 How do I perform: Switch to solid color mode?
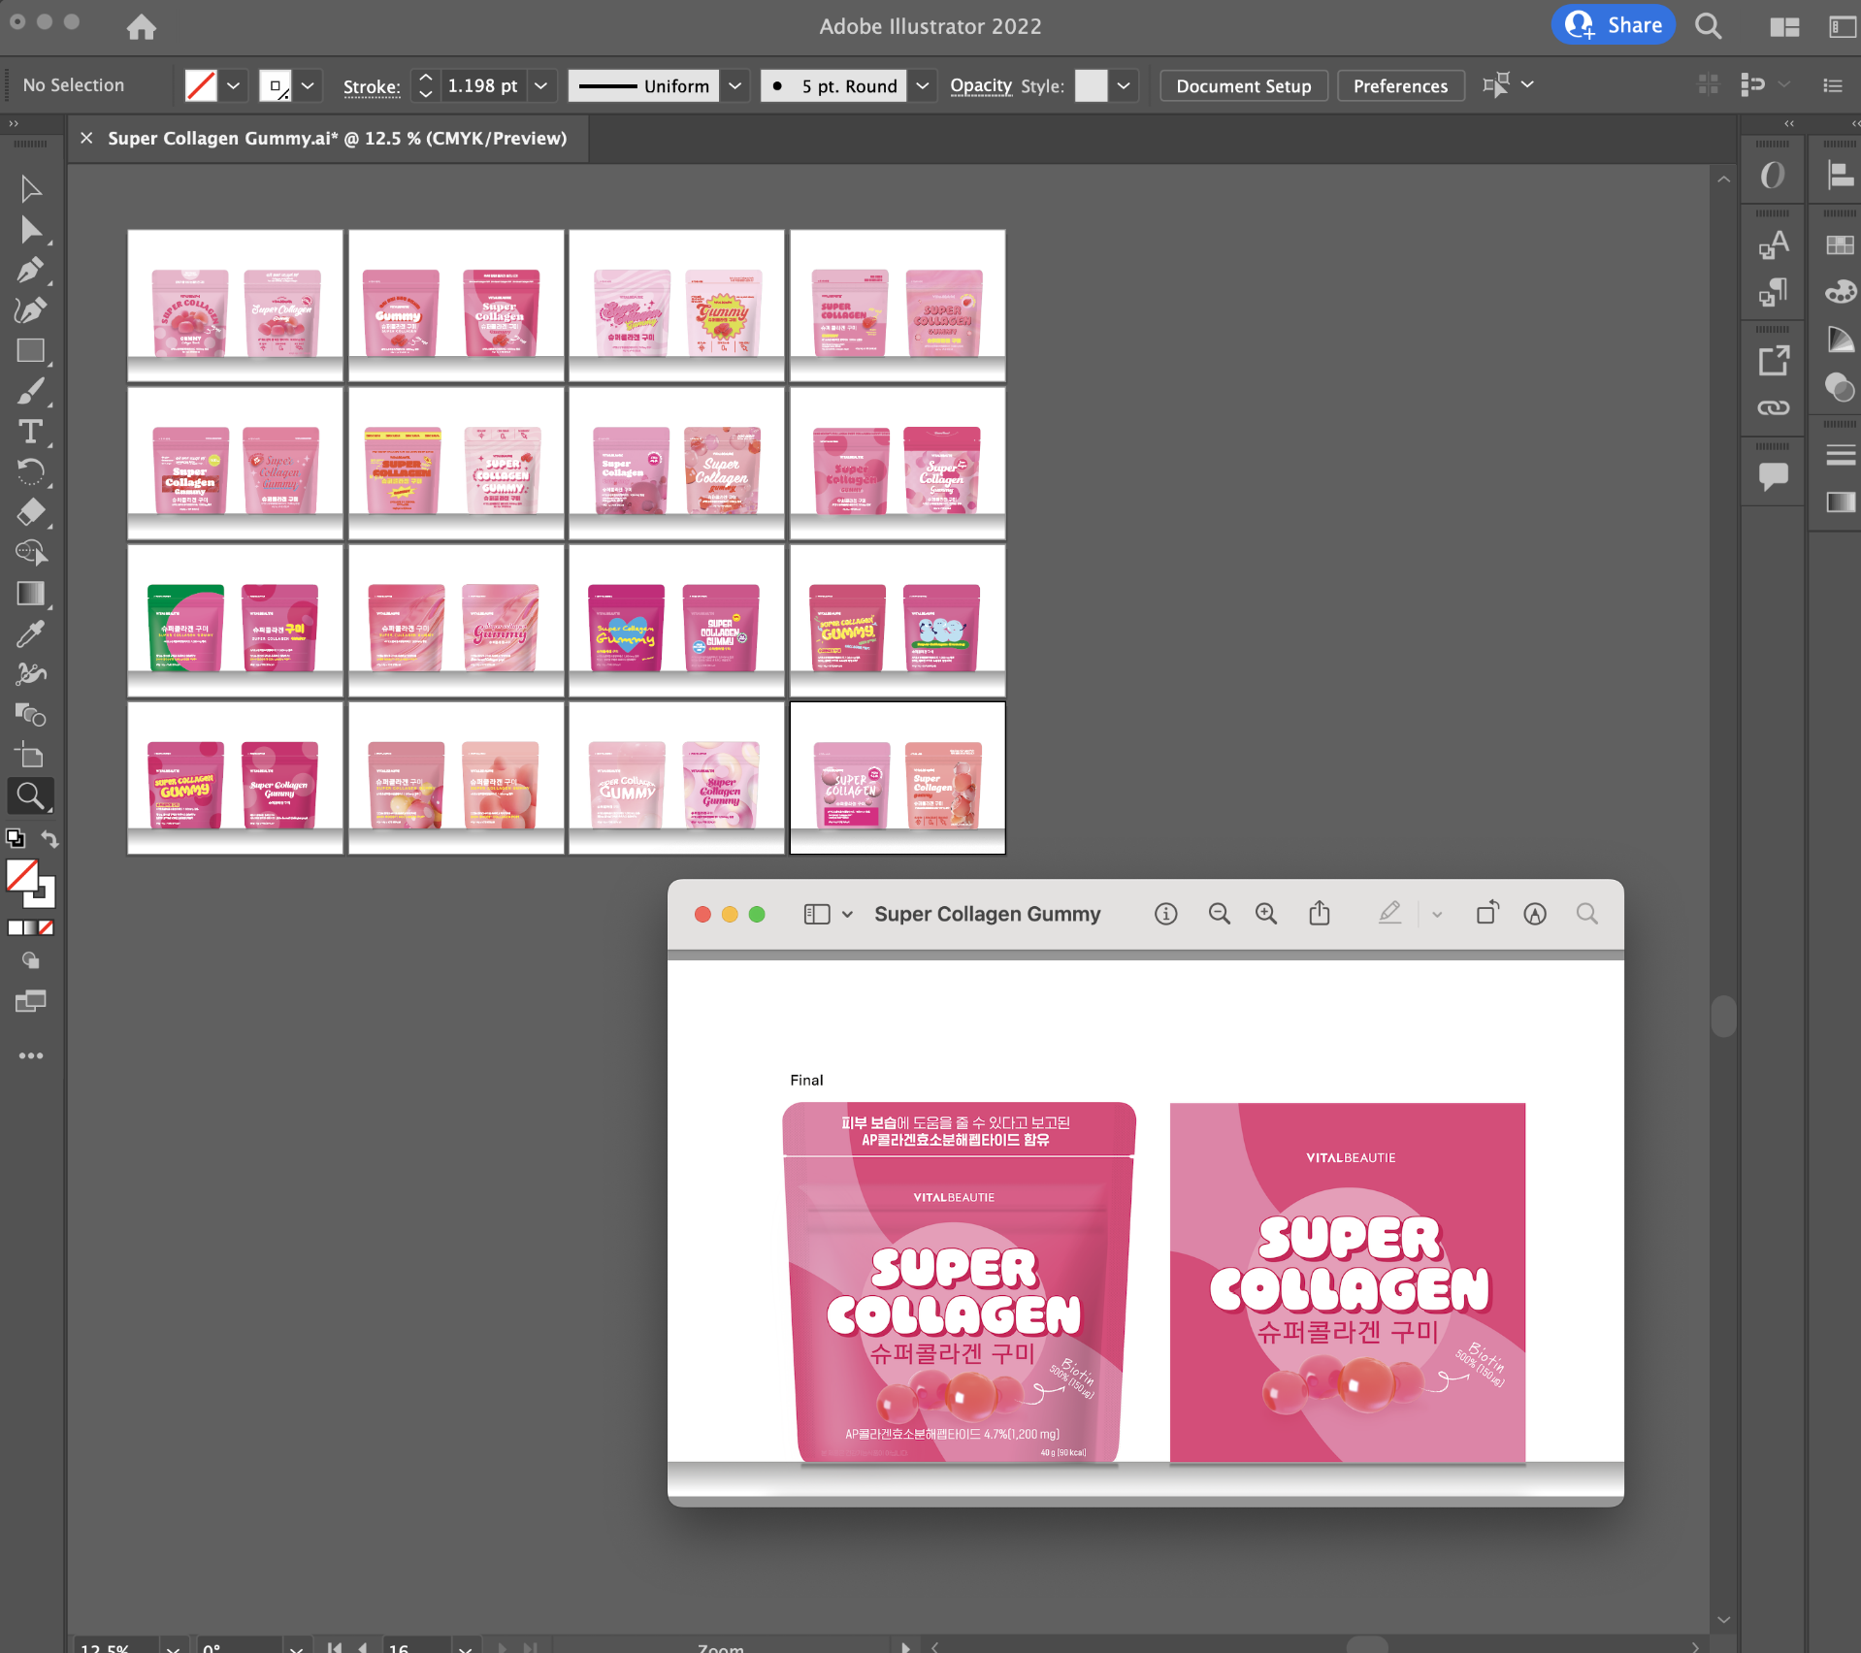coord(15,927)
